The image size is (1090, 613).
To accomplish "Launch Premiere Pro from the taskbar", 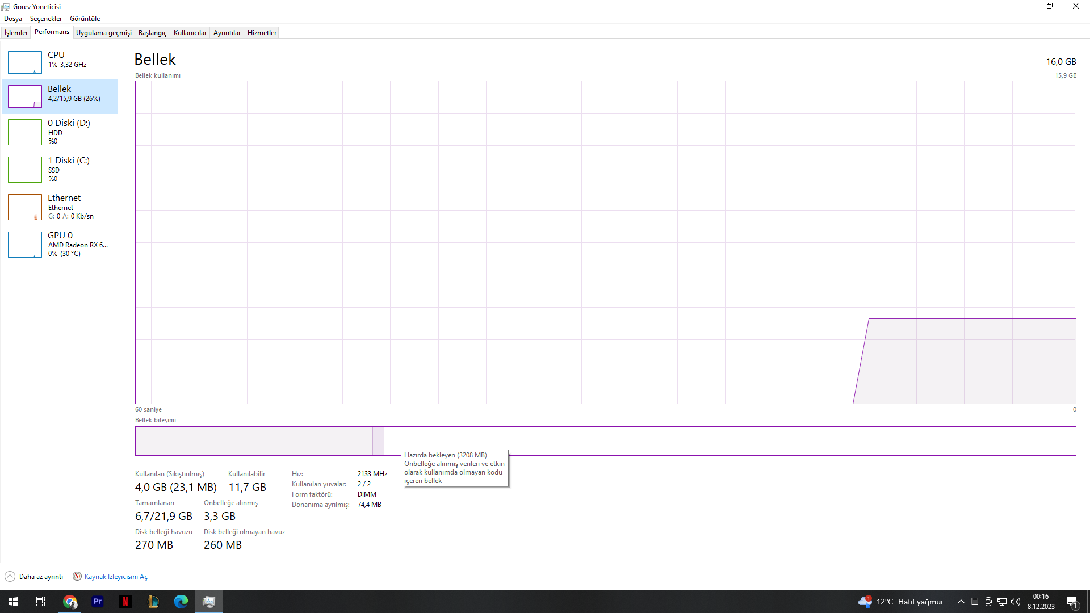I will (98, 602).
